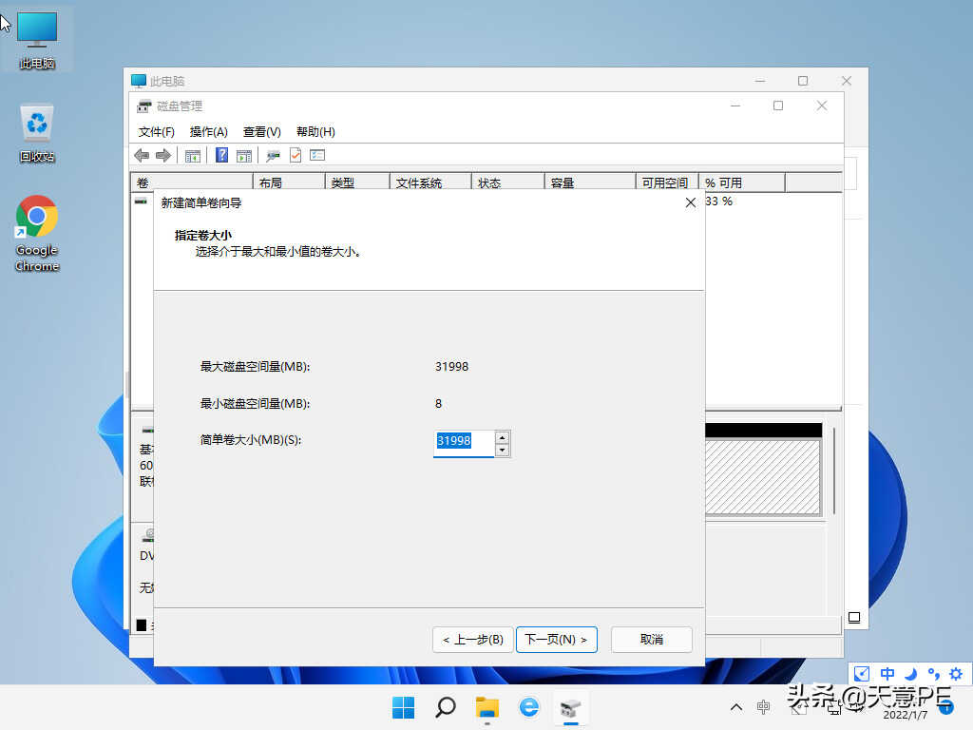
Task: Click the 下一页(N) button
Action: pyautogui.click(x=556, y=640)
